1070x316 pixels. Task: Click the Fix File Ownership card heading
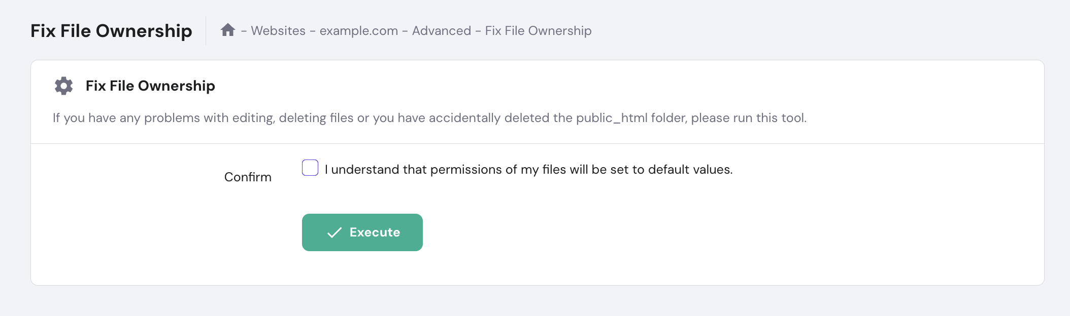[x=150, y=86]
